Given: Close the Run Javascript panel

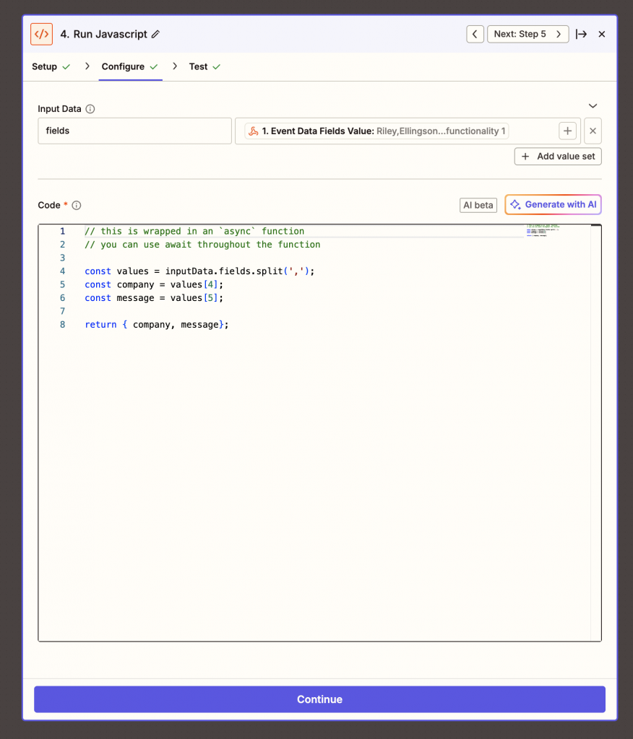Looking at the screenshot, I should tap(602, 34).
